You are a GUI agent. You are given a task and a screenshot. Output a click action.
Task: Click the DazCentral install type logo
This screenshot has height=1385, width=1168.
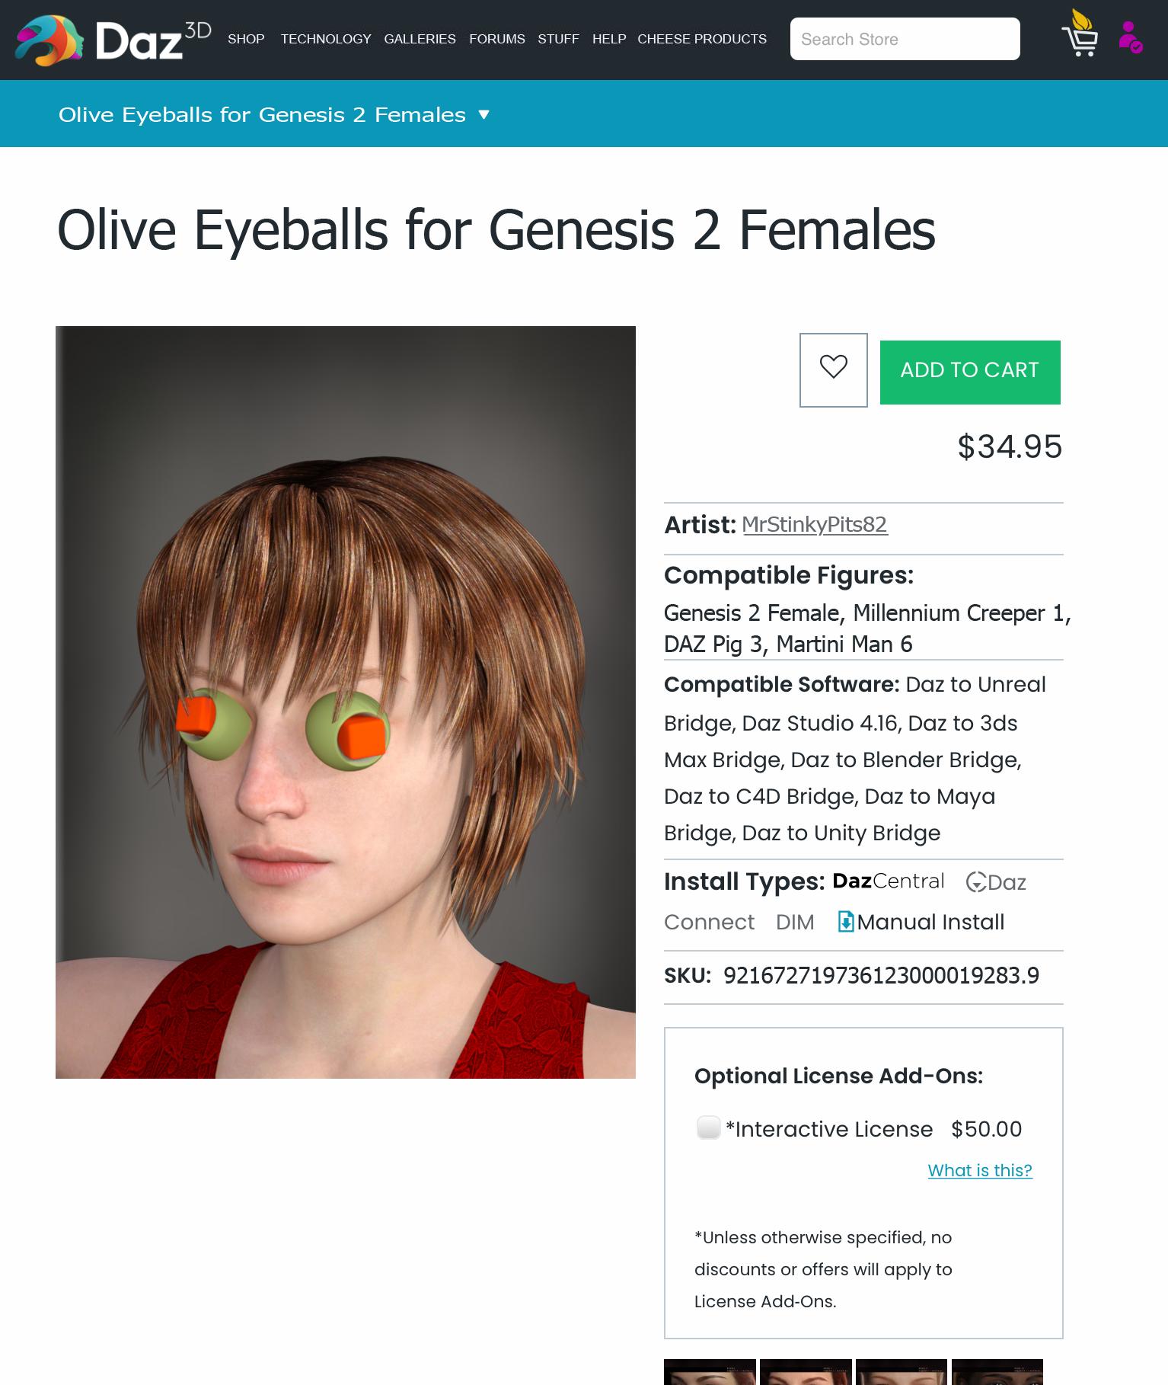[x=888, y=881]
